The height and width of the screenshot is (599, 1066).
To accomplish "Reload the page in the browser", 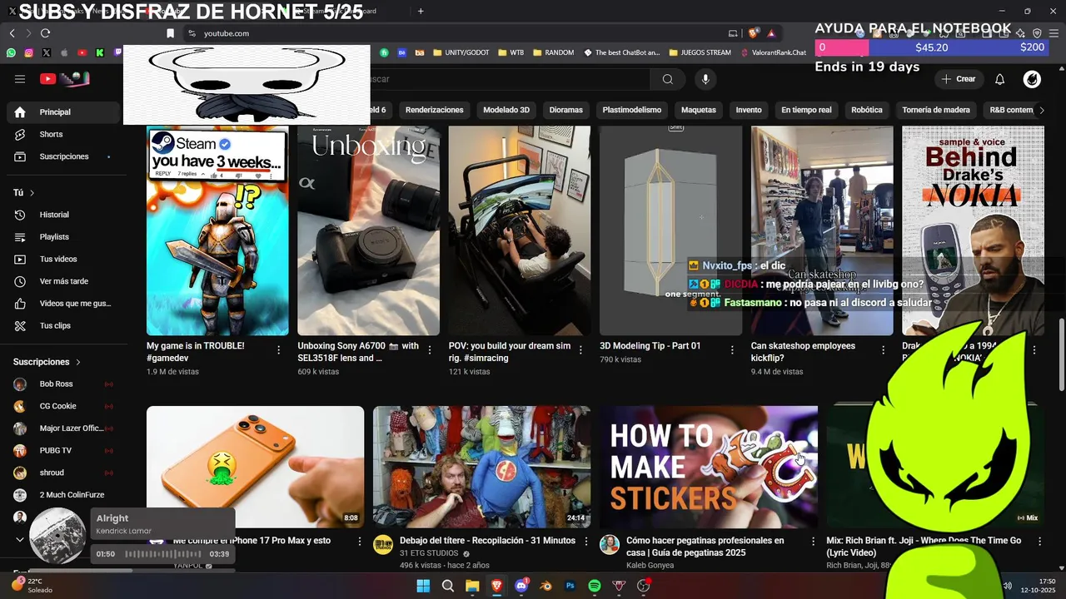I will click(45, 33).
